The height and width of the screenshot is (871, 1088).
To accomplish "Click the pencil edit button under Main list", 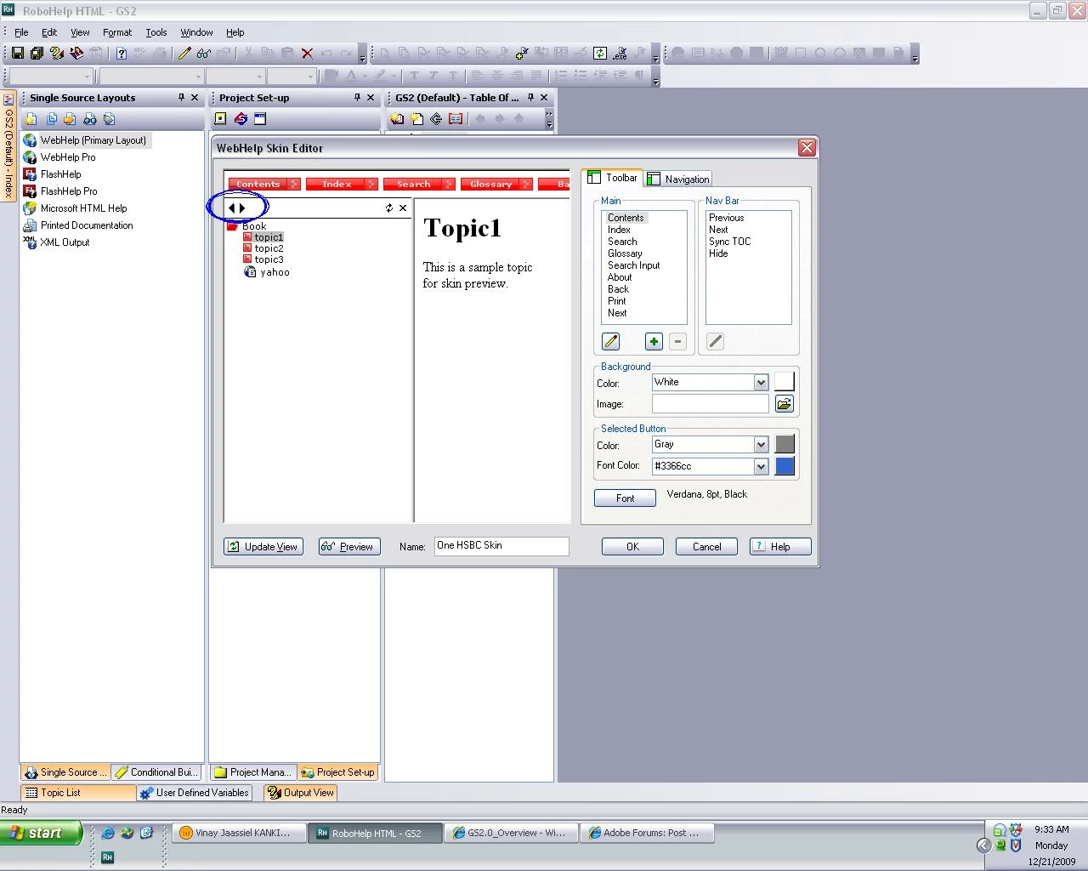I will [x=610, y=341].
